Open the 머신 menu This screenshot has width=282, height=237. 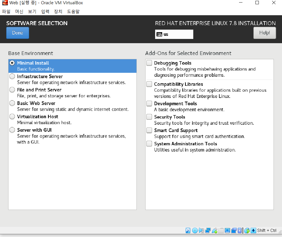pyautogui.click(x=19, y=12)
